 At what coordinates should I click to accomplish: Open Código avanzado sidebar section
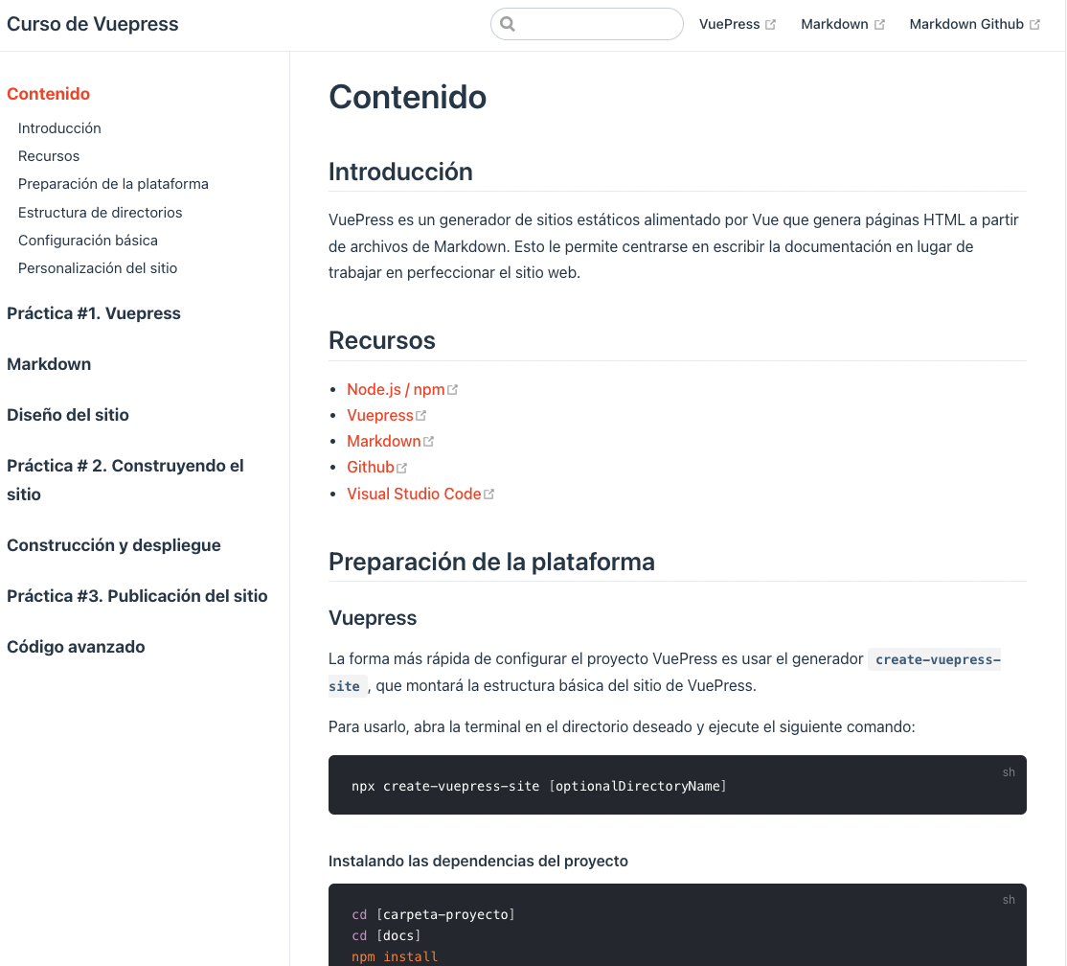click(x=76, y=647)
